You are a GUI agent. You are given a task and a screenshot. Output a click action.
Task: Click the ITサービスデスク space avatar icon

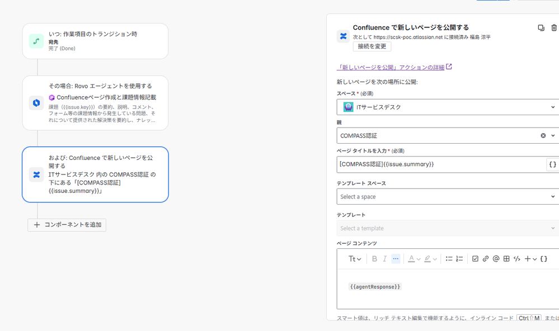tap(348, 107)
